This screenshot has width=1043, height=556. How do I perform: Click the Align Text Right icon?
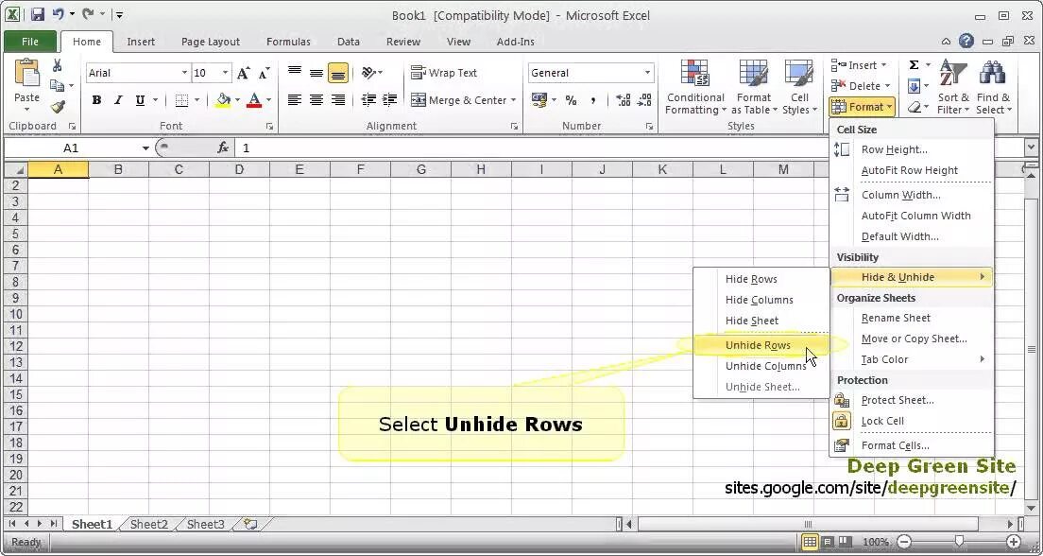(x=338, y=100)
